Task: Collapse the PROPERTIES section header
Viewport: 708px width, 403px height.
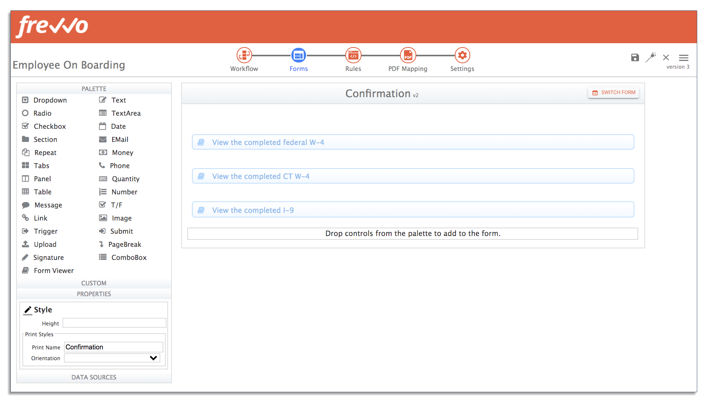Action: 94,294
